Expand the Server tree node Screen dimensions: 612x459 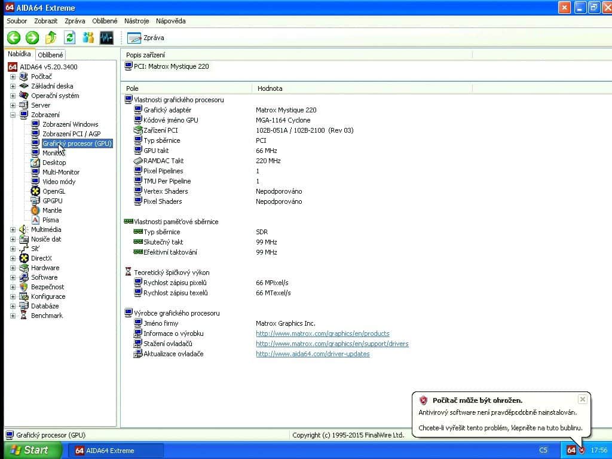coord(13,105)
